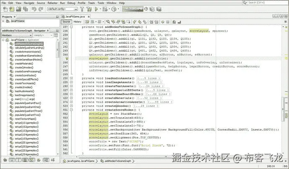
Task: Click the Find Previous Occurrence icon
Action: pos(113,22)
